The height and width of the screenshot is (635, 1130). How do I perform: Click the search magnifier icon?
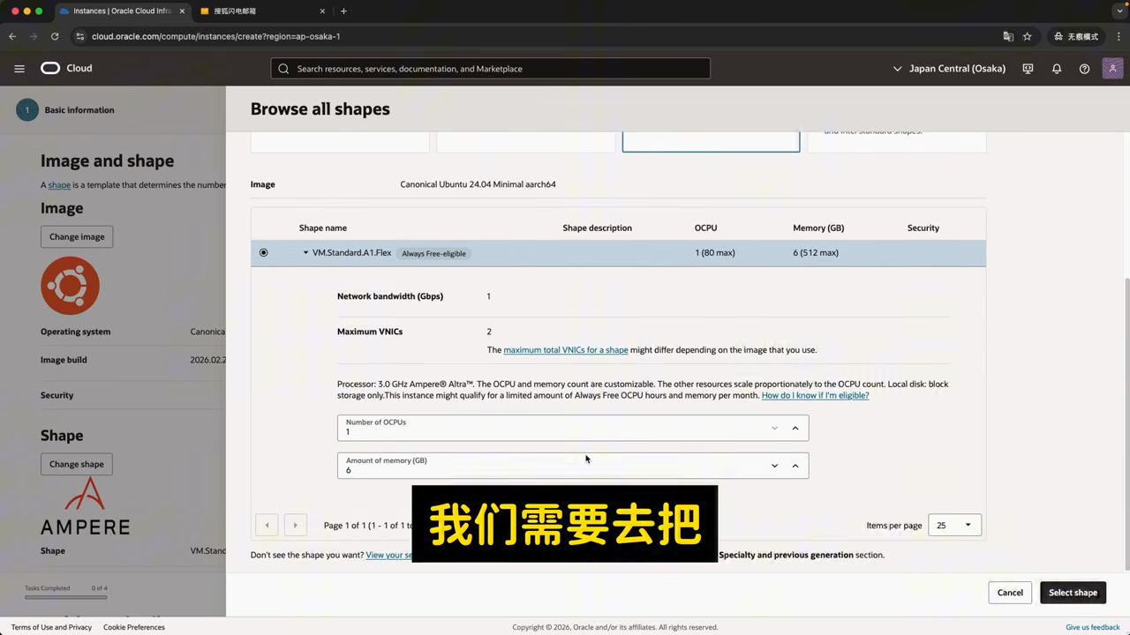[x=283, y=69]
